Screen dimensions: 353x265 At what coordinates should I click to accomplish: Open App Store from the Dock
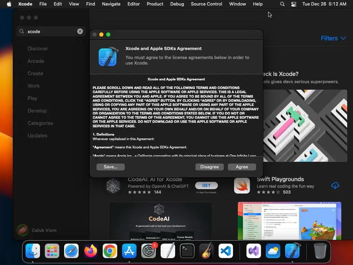click(x=129, y=251)
